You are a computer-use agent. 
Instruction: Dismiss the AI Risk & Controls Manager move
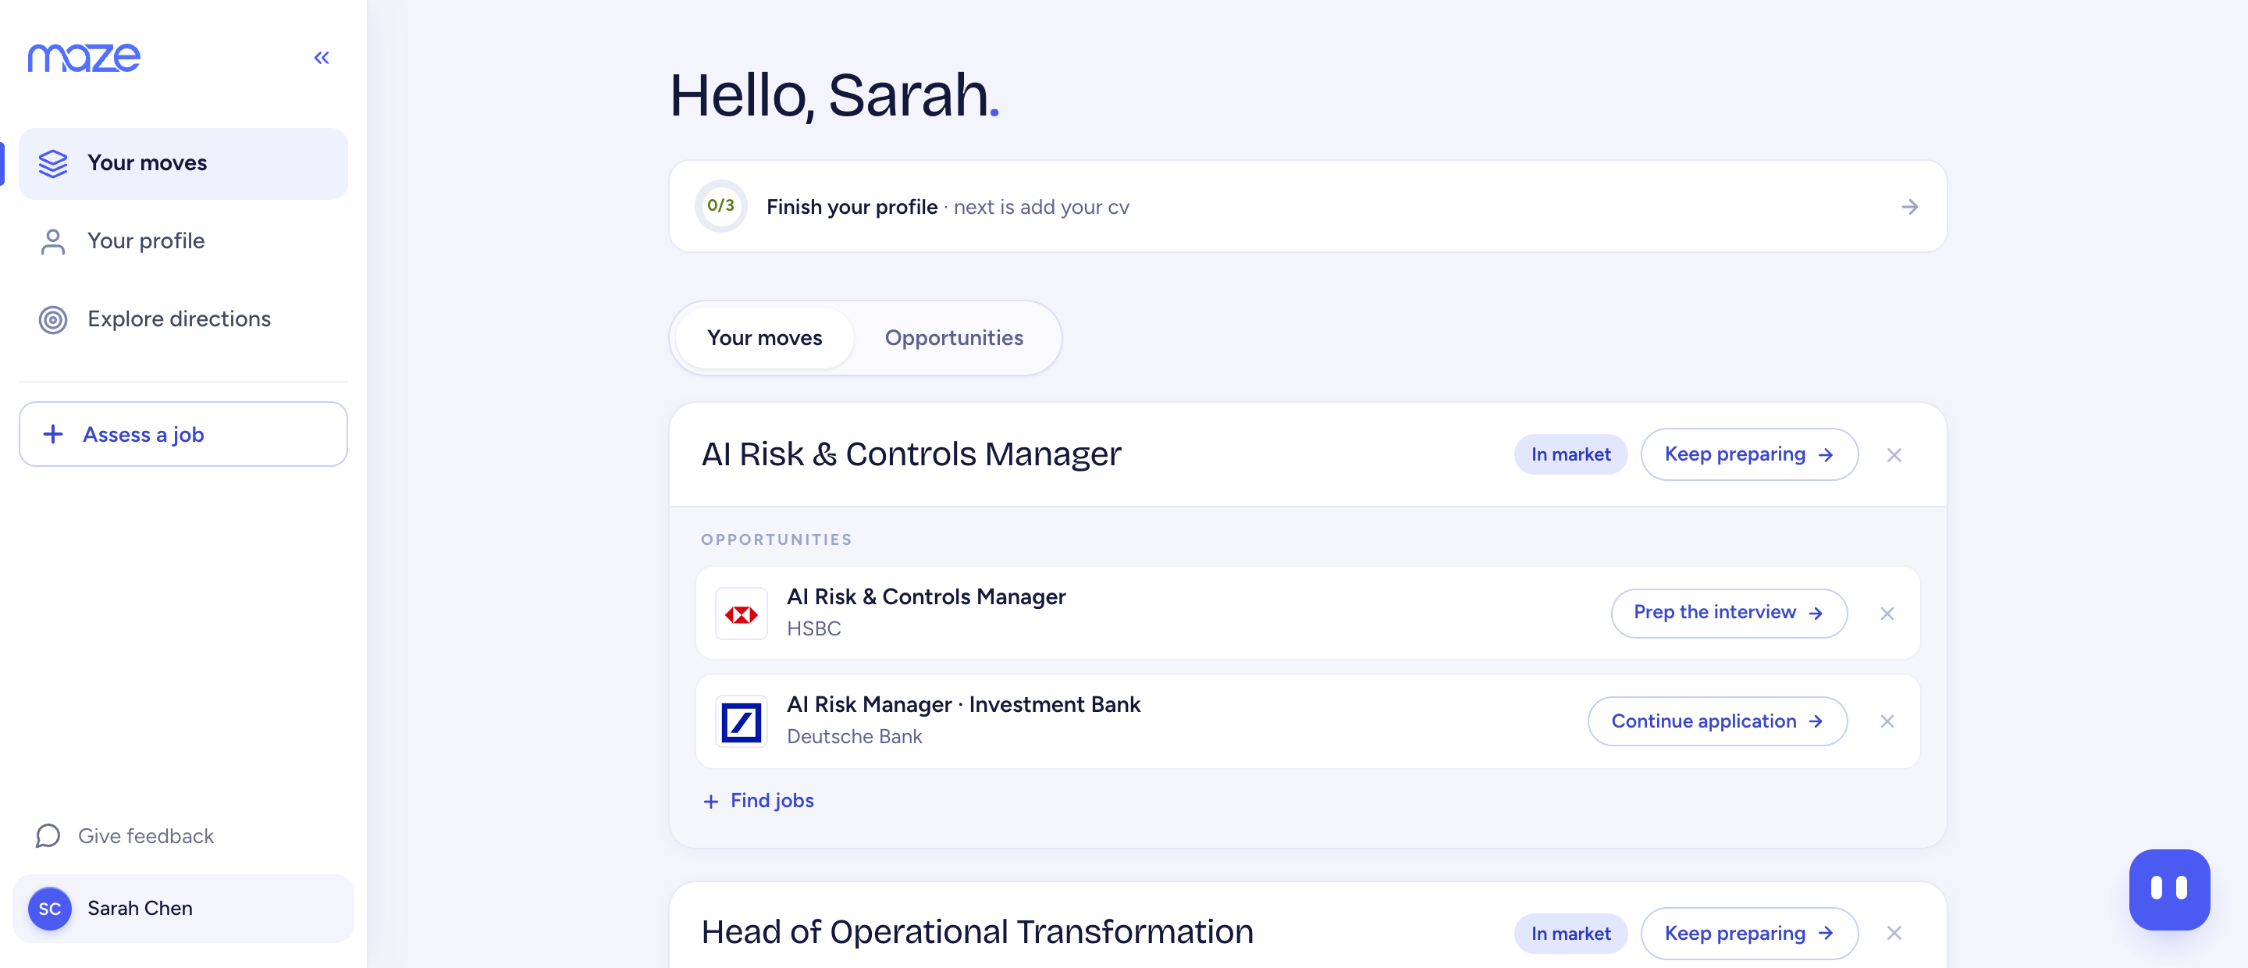point(1894,455)
